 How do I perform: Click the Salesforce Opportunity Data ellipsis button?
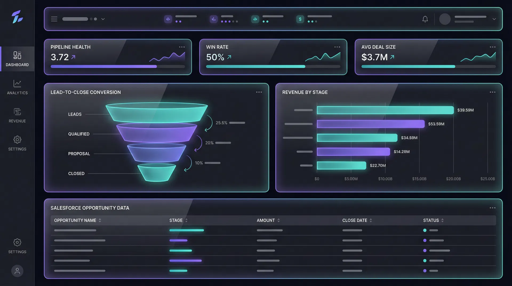point(493,208)
